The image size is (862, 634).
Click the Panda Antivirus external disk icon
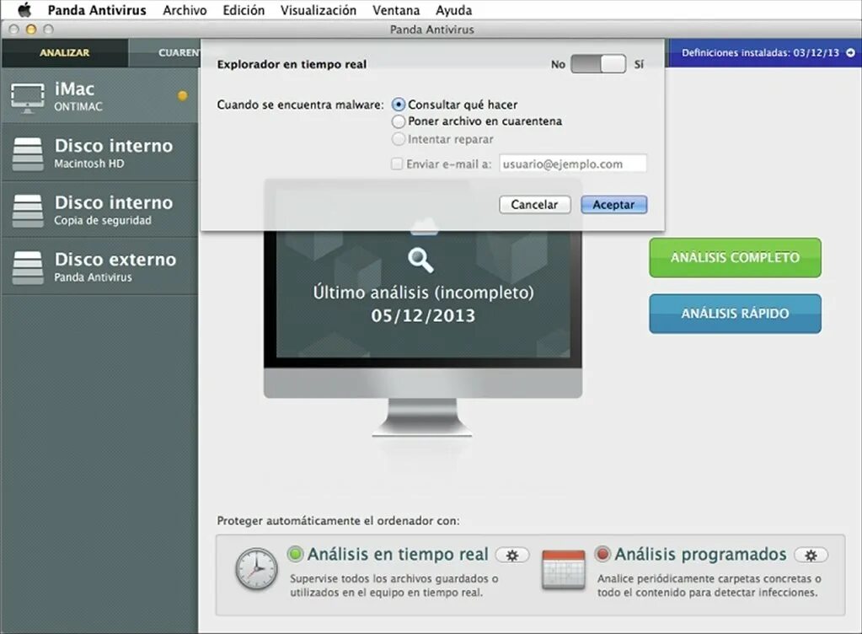28,268
